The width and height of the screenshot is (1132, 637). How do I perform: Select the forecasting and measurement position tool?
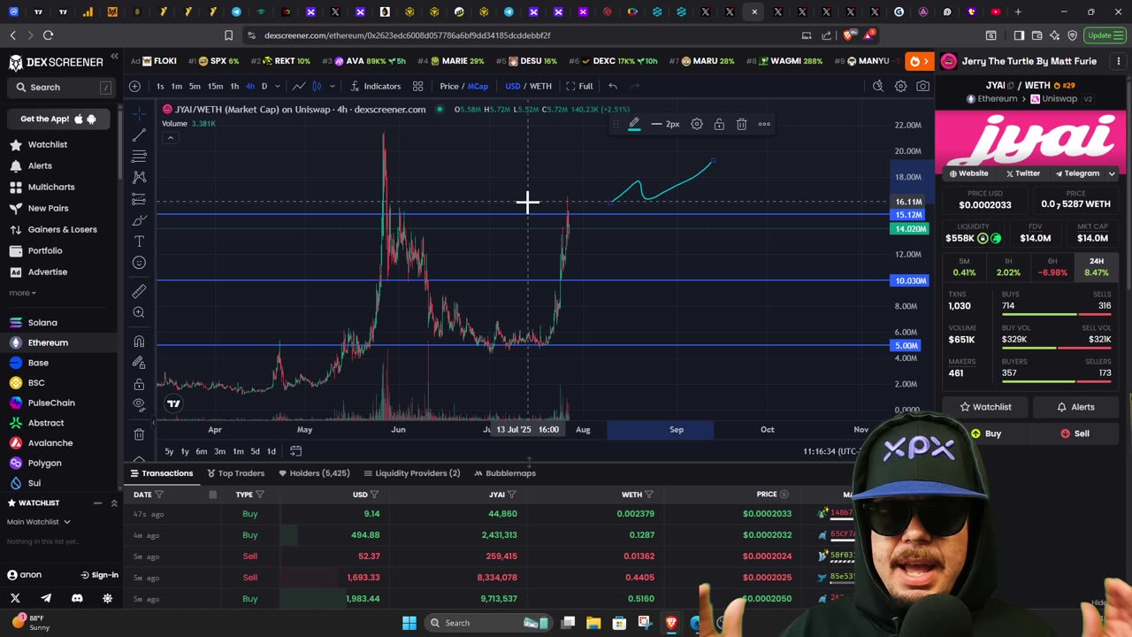tap(139, 198)
